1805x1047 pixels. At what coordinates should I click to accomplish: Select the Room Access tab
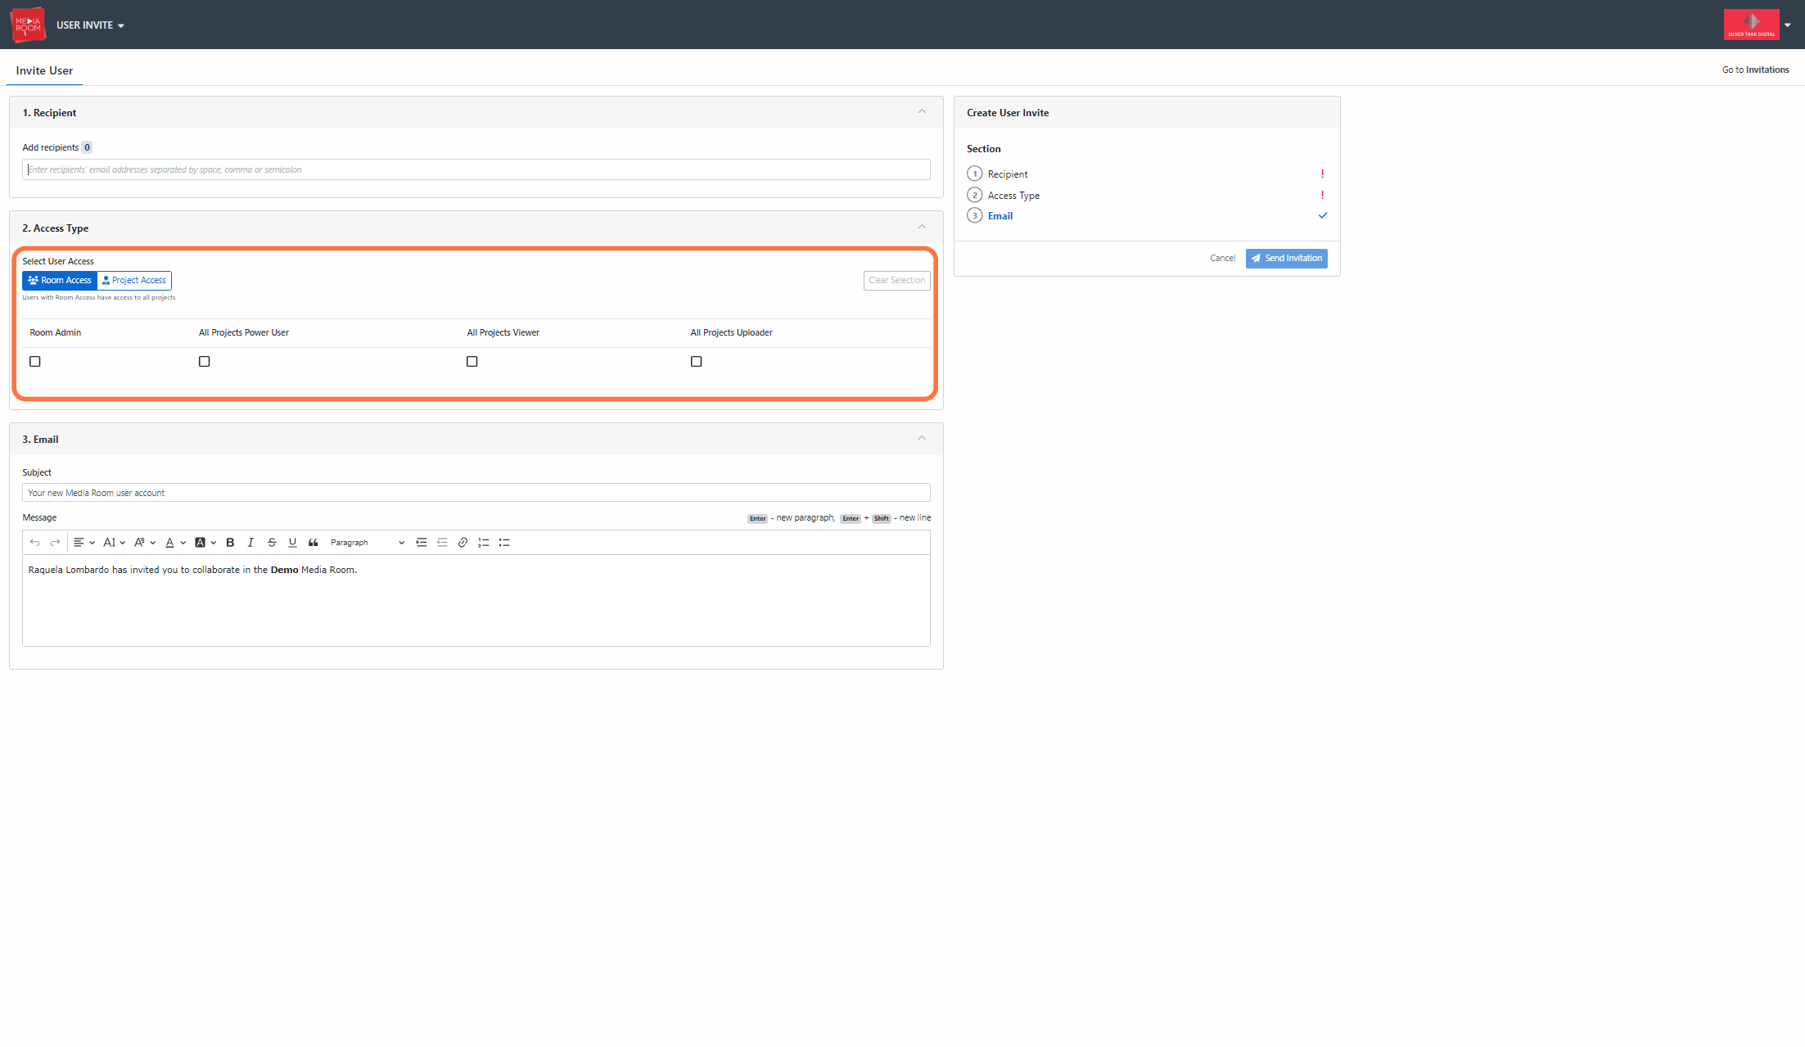pyautogui.click(x=60, y=281)
